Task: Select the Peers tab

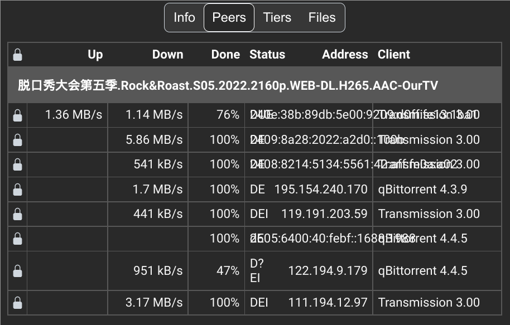Action: (x=229, y=17)
